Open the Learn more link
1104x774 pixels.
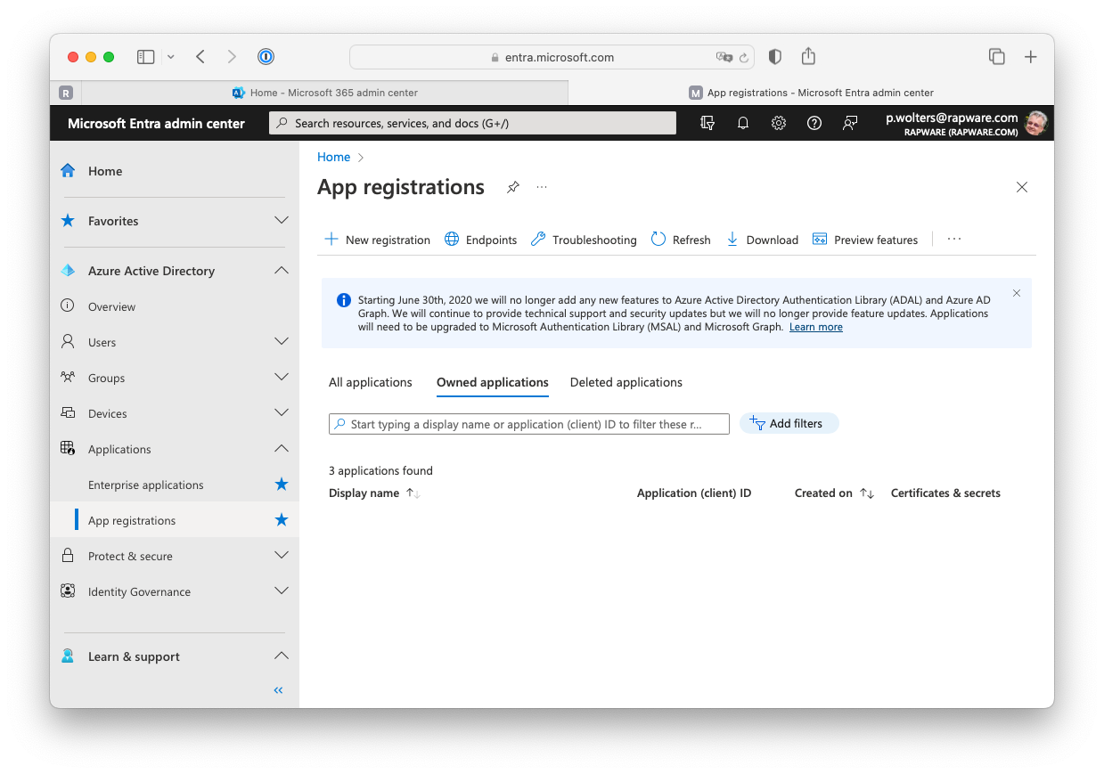click(816, 327)
